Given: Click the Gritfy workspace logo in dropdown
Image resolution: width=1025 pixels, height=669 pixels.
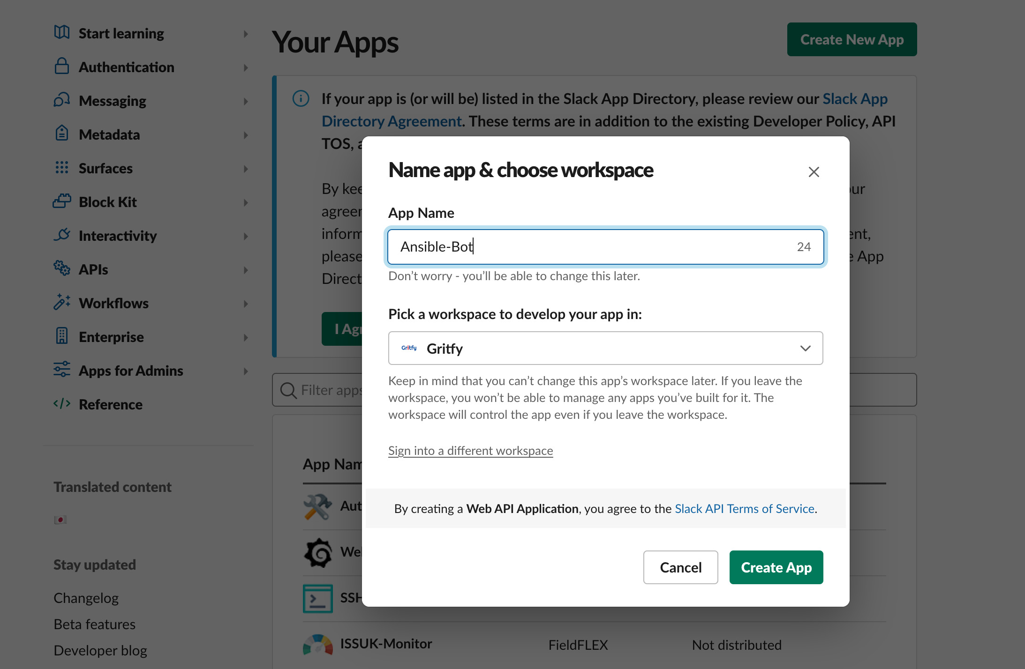Looking at the screenshot, I should 409,348.
